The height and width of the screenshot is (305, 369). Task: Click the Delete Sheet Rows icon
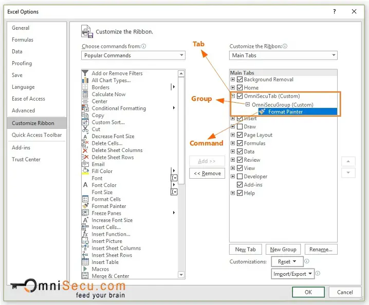(85, 157)
